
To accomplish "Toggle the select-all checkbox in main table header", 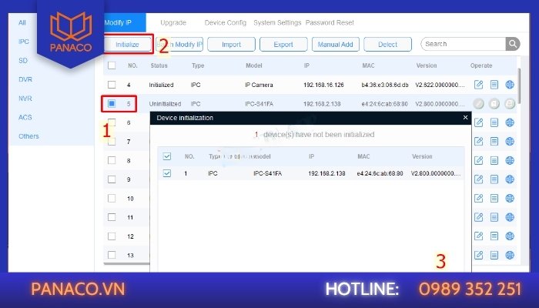I will point(112,66).
